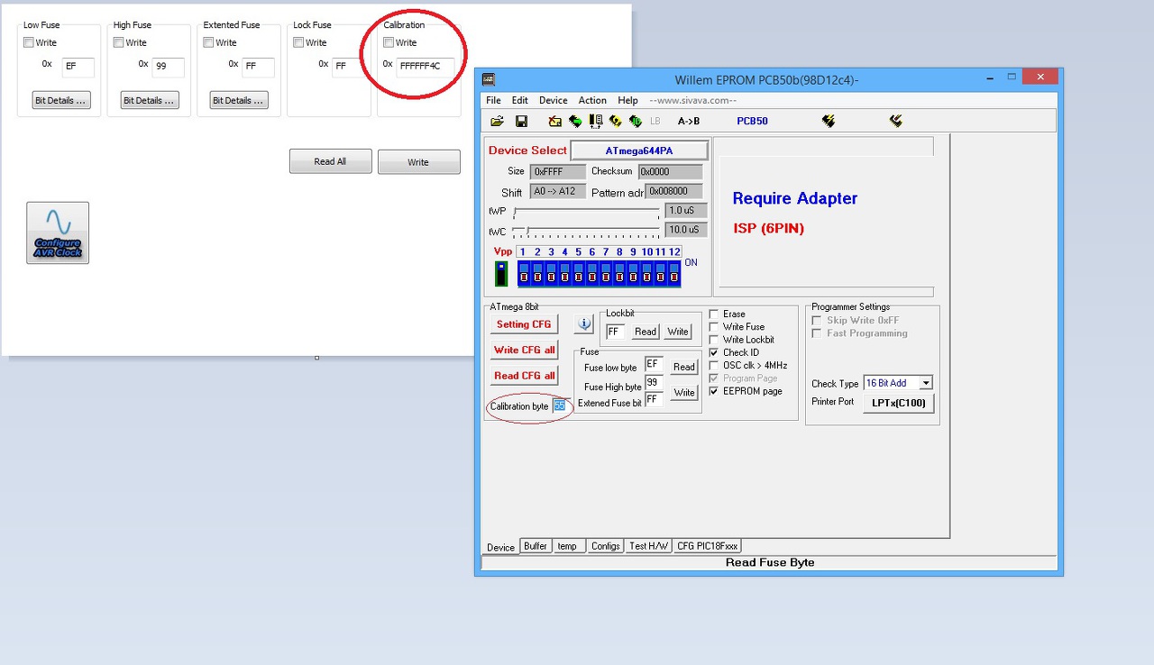The width and height of the screenshot is (1154, 665).
Task: Click the Fuse Read button
Action: click(684, 367)
